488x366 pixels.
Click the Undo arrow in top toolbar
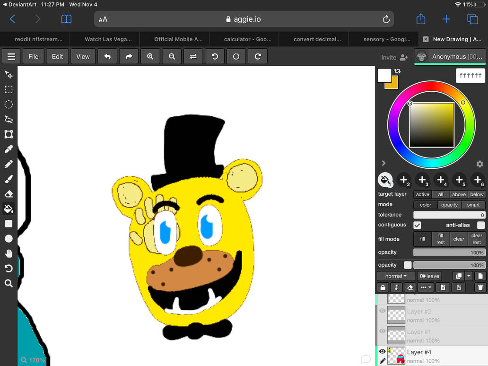(107, 57)
